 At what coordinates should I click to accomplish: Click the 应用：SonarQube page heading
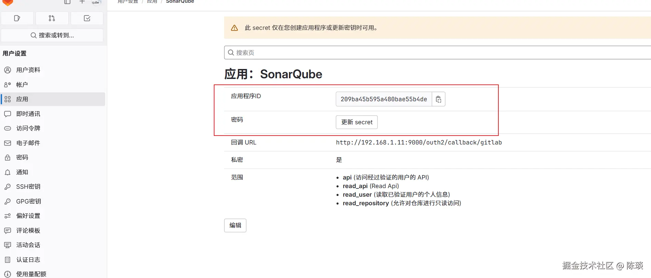273,74
